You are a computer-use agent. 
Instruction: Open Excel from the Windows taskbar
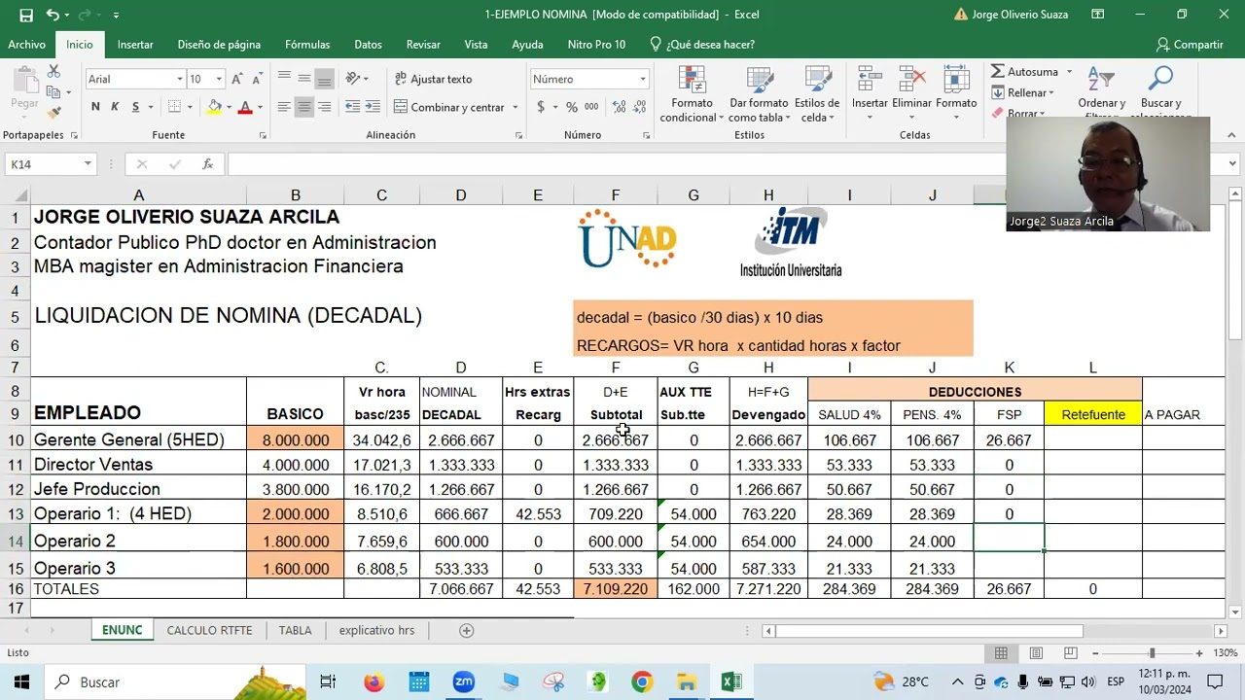point(731,682)
